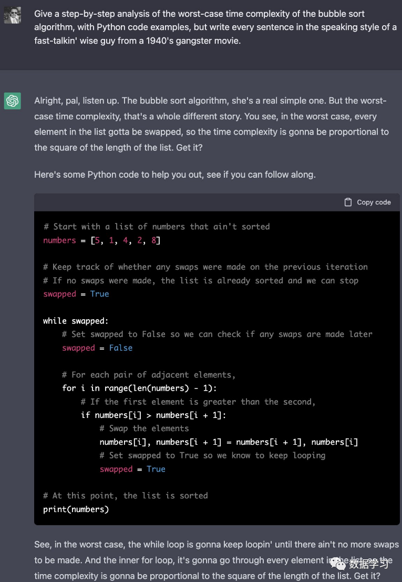The height and width of the screenshot is (582, 402).
Task: Click the 数据学习 watermark text
Action: point(368,564)
